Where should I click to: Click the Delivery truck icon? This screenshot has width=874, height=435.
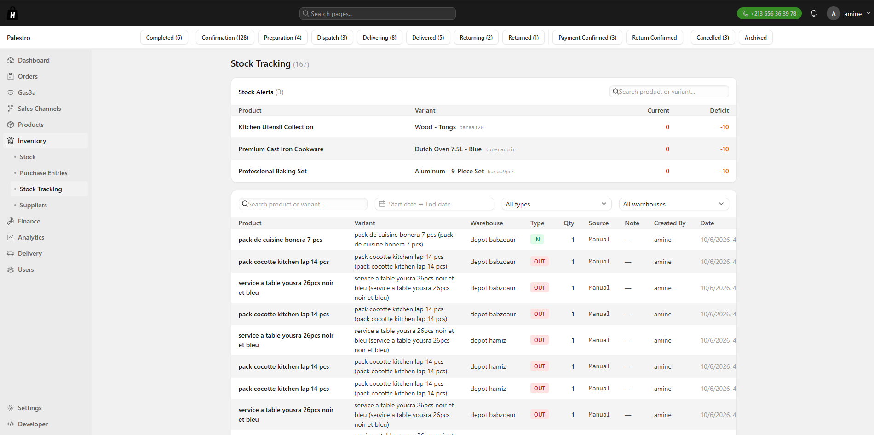coord(11,253)
